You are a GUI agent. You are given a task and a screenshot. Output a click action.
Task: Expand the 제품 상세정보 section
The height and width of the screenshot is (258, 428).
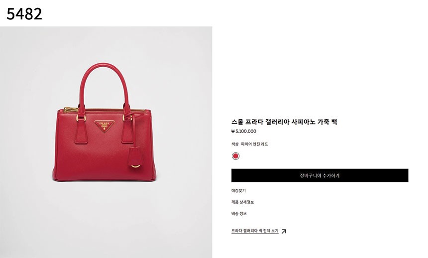click(243, 202)
